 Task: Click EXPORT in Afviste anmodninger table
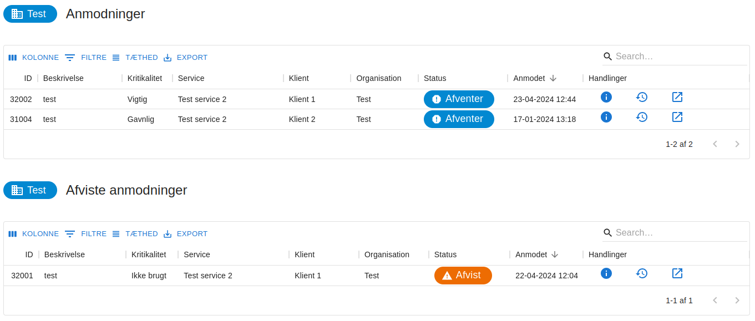tap(186, 234)
